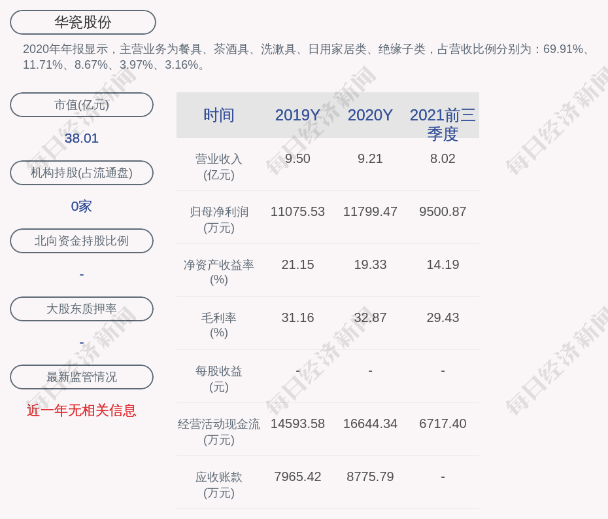Select the 时间 column header
Image resolution: width=608 pixels, height=519 pixels.
(x=218, y=115)
